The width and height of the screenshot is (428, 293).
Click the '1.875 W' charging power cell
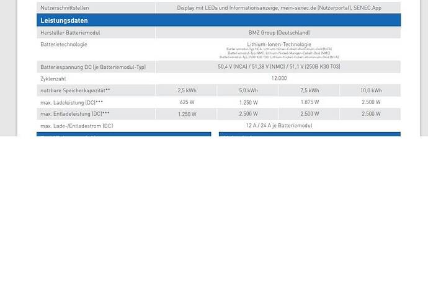click(x=310, y=102)
